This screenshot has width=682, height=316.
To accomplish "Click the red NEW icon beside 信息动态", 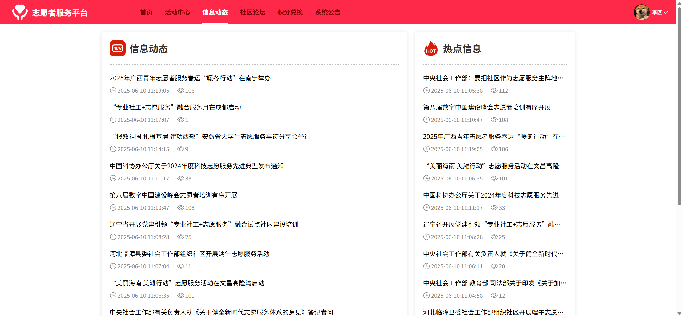I will click(x=117, y=48).
